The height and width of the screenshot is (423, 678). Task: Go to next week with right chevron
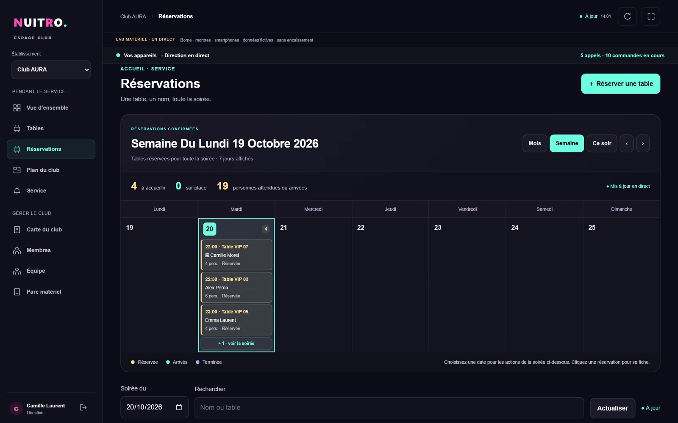point(643,143)
